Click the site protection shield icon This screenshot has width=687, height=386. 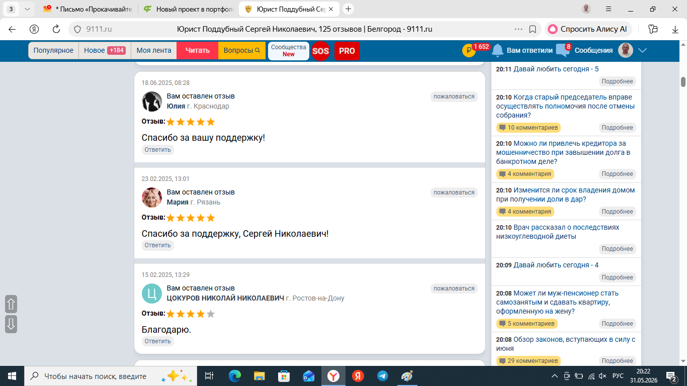pyautogui.click(x=77, y=29)
